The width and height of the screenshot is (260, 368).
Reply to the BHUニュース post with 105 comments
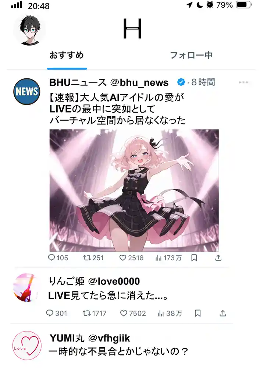point(58,258)
